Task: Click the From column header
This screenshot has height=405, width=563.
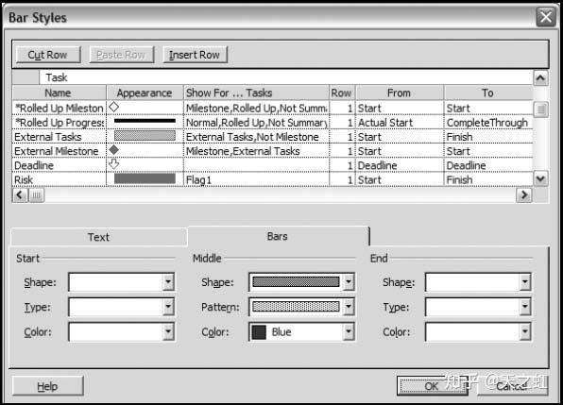Action: click(400, 93)
